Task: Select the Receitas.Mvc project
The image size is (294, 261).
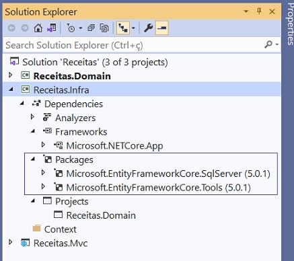Action: [61, 243]
